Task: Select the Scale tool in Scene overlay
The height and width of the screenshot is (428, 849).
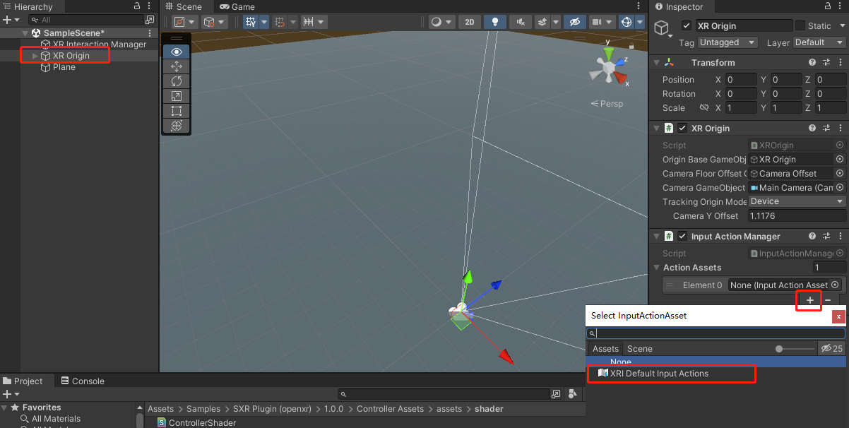Action: (177, 96)
